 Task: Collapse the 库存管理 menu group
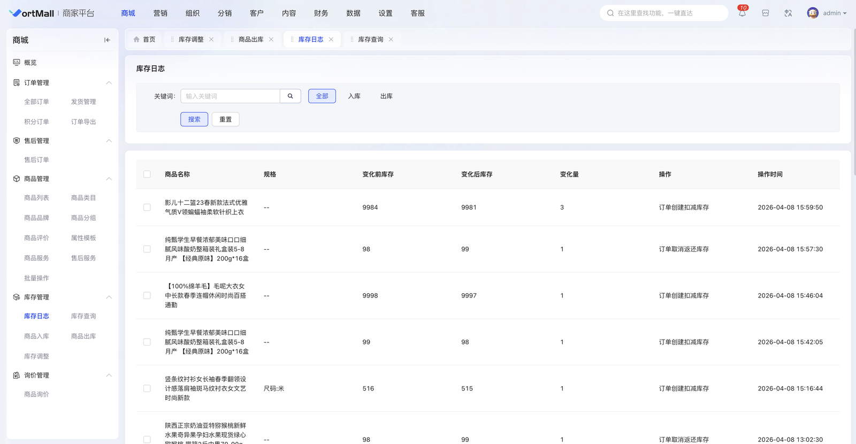click(x=109, y=297)
